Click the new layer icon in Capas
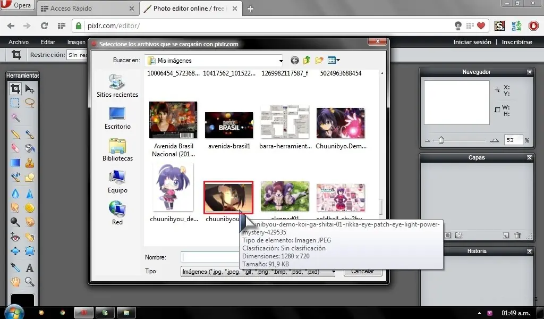This screenshot has width=544, height=319. click(506, 236)
